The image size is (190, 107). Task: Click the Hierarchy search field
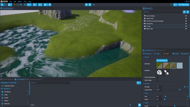(x=162, y=12)
